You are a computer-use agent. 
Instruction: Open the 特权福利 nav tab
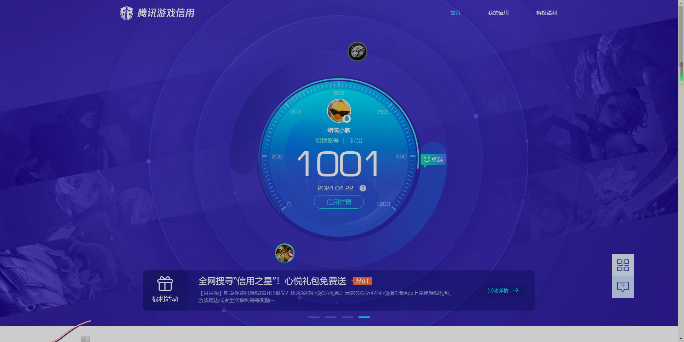click(547, 13)
